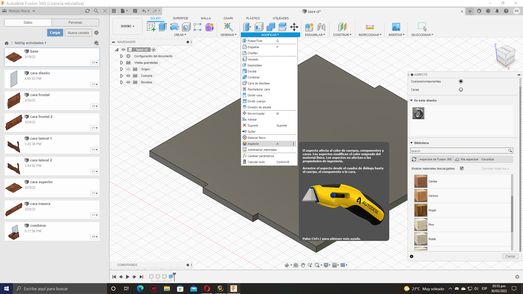Expand the Bocetos tree node
523x294 pixels.
121,82
